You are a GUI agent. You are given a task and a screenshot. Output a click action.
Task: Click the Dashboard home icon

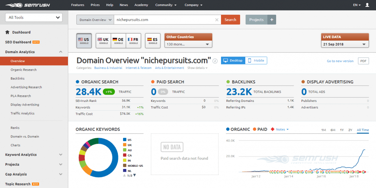tap(7, 32)
